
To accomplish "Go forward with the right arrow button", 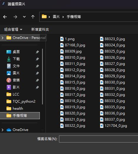I will tap(15, 17).
